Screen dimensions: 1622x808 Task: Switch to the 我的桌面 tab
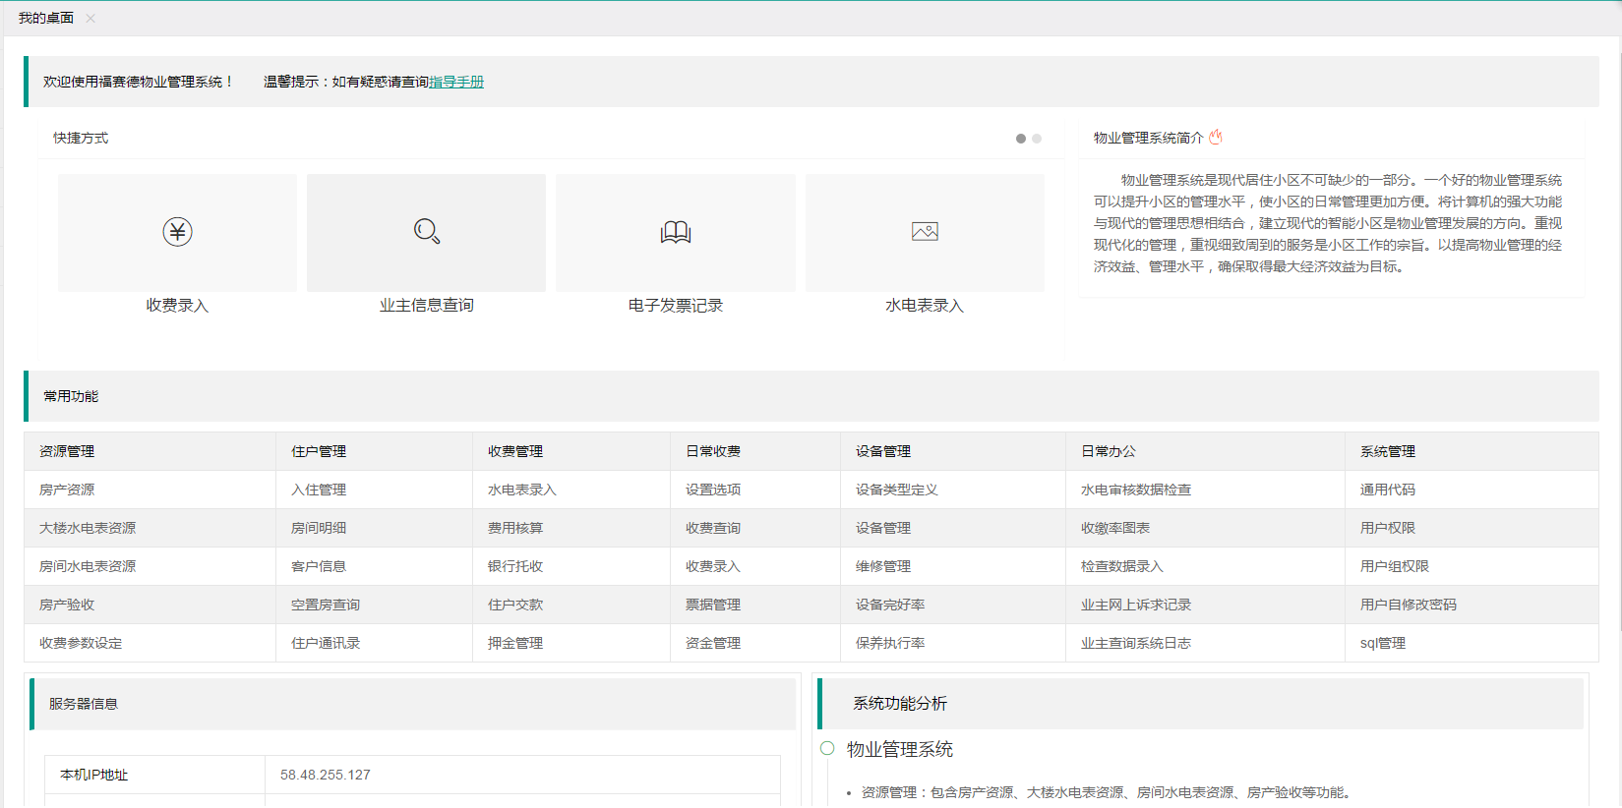[x=46, y=18]
